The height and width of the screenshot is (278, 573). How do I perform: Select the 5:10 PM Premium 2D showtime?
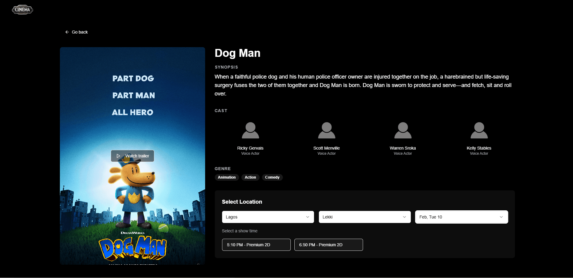click(x=256, y=245)
